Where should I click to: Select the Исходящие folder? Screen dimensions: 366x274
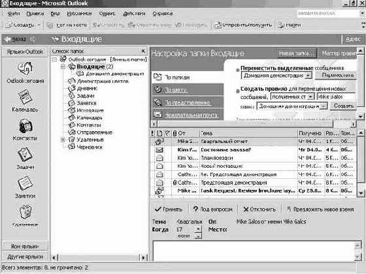[86, 110]
